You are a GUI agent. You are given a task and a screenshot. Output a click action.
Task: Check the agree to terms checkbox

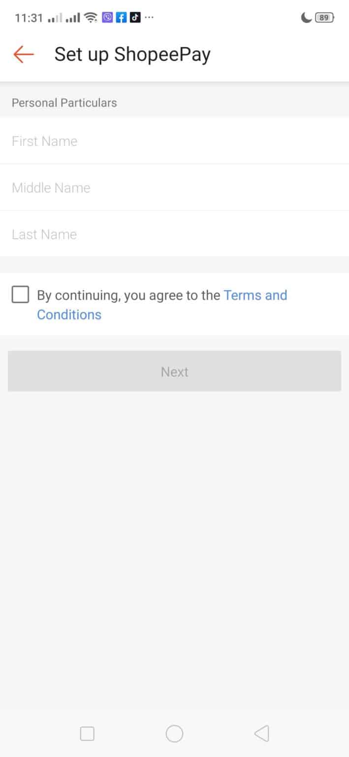[x=20, y=295]
